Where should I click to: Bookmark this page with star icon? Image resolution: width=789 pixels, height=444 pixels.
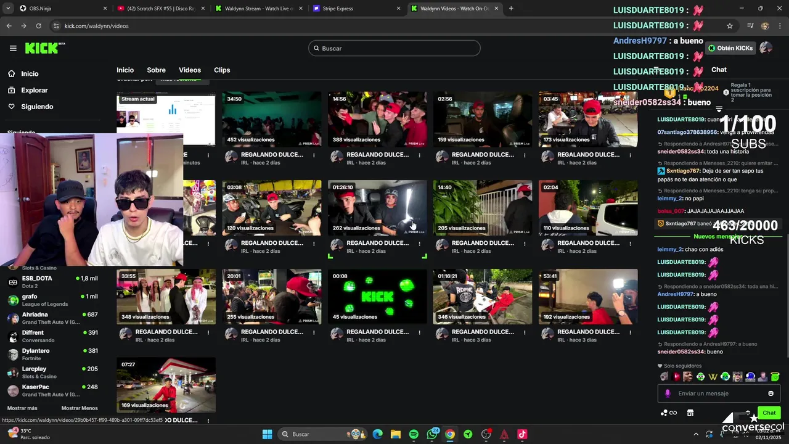[x=730, y=26]
